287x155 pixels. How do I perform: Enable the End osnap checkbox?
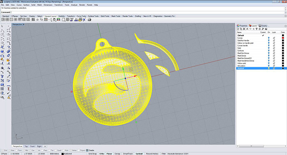[3, 150]
